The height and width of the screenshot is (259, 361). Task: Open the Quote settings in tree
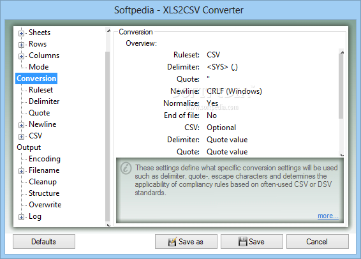pyautogui.click(x=40, y=113)
